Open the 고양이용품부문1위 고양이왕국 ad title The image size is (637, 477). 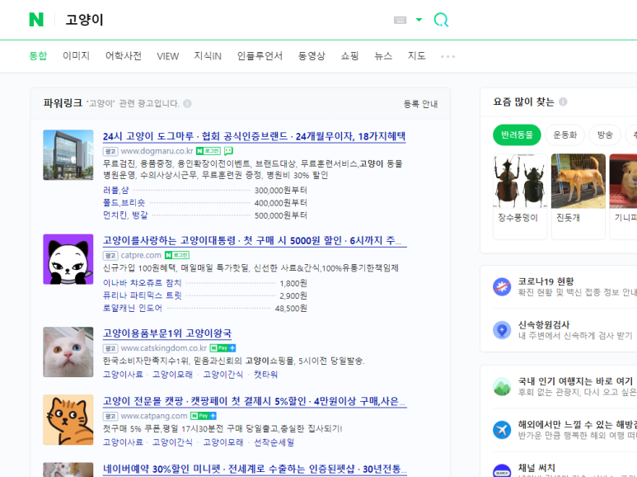click(167, 333)
